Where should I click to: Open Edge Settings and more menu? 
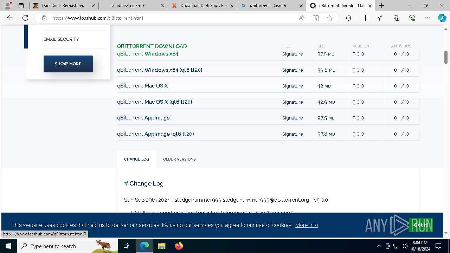tap(427, 18)
